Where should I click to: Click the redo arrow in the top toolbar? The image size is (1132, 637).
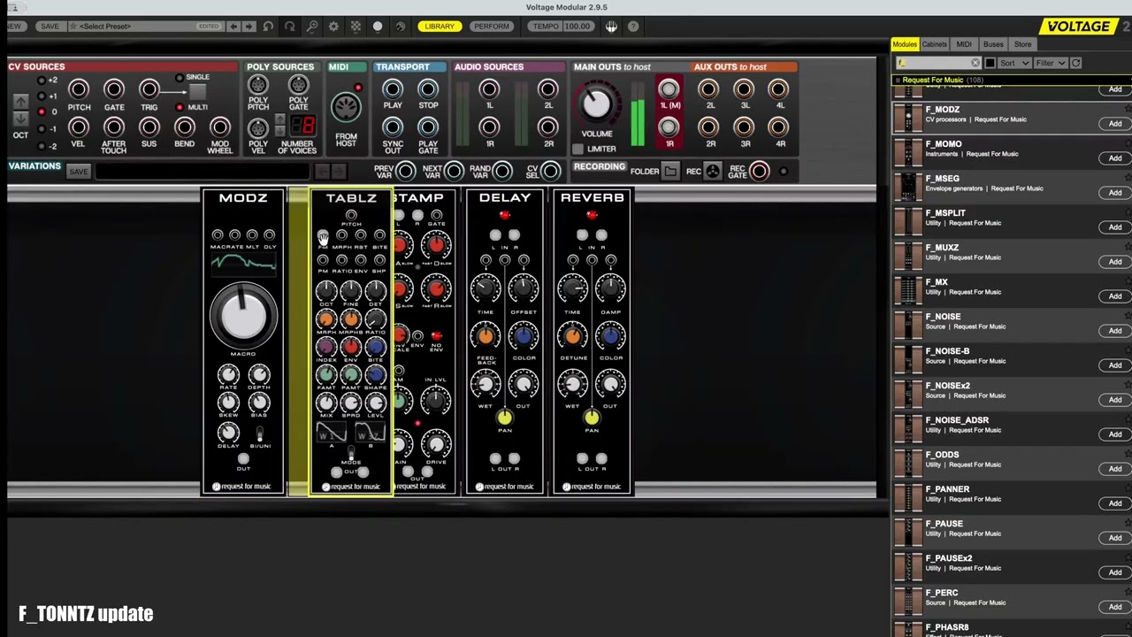pyautogui.click(x=289, y=27)
